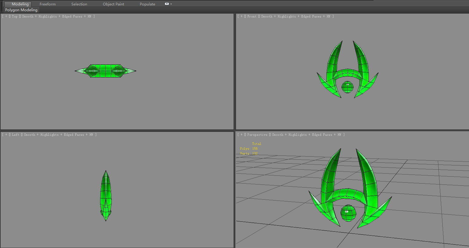Viewport: 469px width, 248px height.
Task: Open the Freeform ribbon tab
Action: (48, 4)
